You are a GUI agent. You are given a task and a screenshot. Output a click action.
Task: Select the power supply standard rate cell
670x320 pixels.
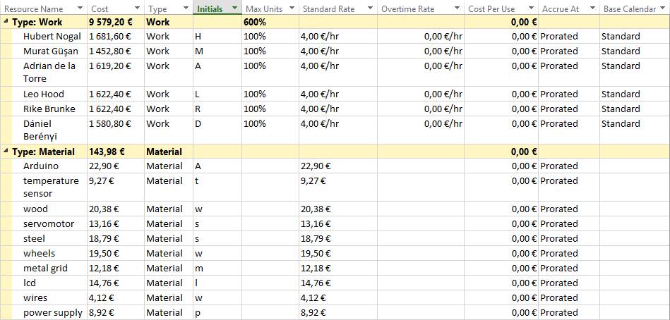click(x=337, y=312)
